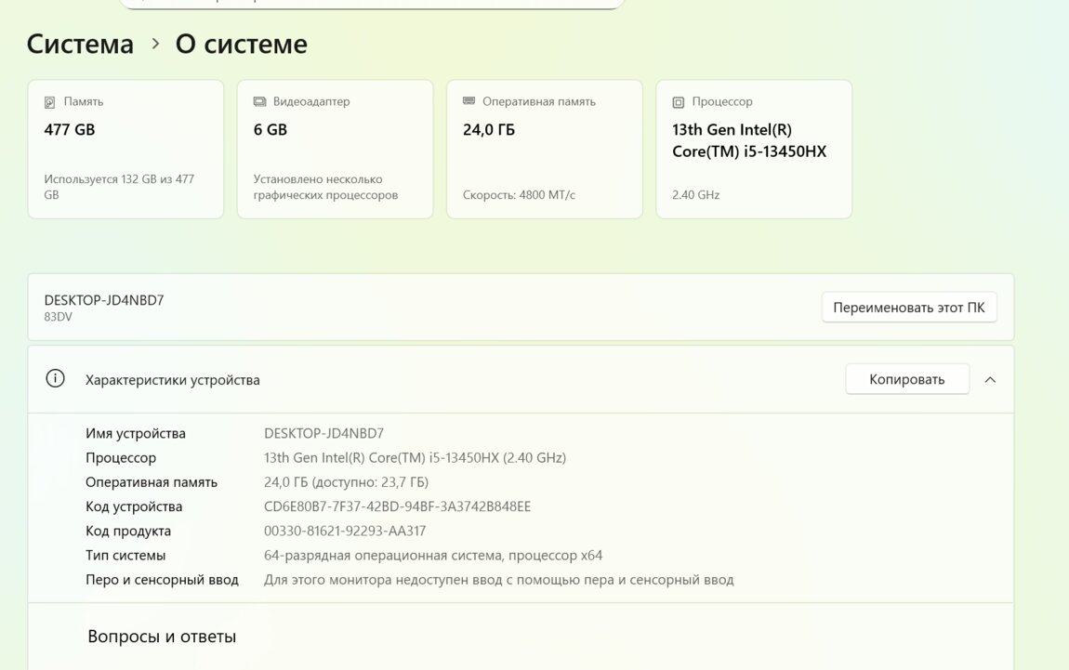Click the Процессор CPU icon

678,102
